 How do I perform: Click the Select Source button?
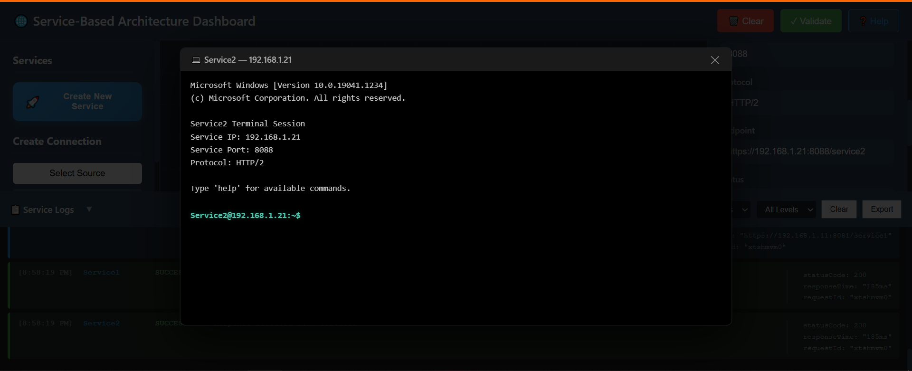[77, 173]
